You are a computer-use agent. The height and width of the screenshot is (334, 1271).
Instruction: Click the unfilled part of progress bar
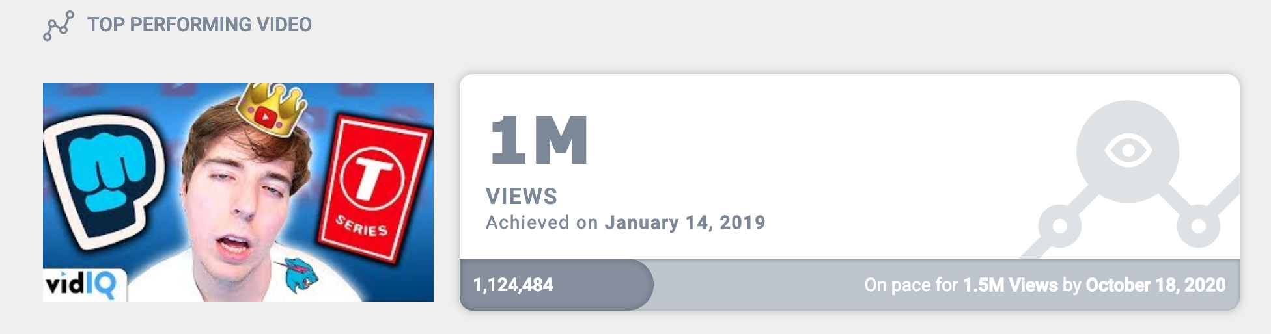tap(946, 285)
